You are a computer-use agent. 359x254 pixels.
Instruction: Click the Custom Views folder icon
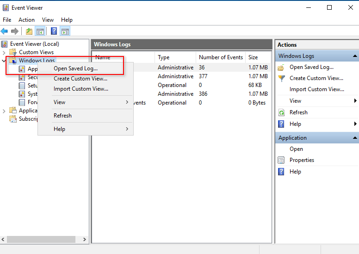[13, 52]
